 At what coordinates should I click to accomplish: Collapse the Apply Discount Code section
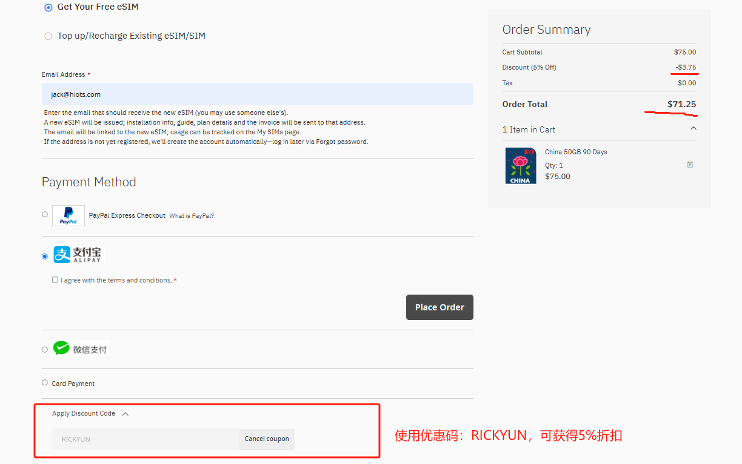(125, 414)
